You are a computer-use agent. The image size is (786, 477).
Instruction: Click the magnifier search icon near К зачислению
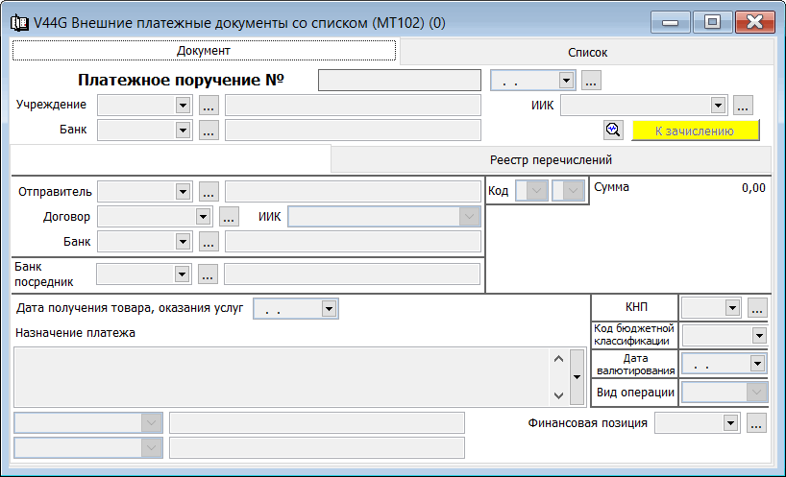tap(612, 131)
